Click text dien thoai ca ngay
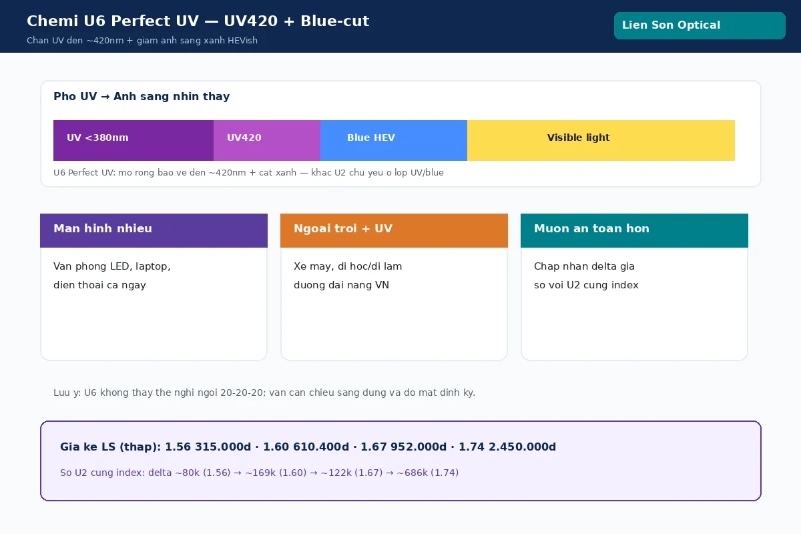 point(99,285)
